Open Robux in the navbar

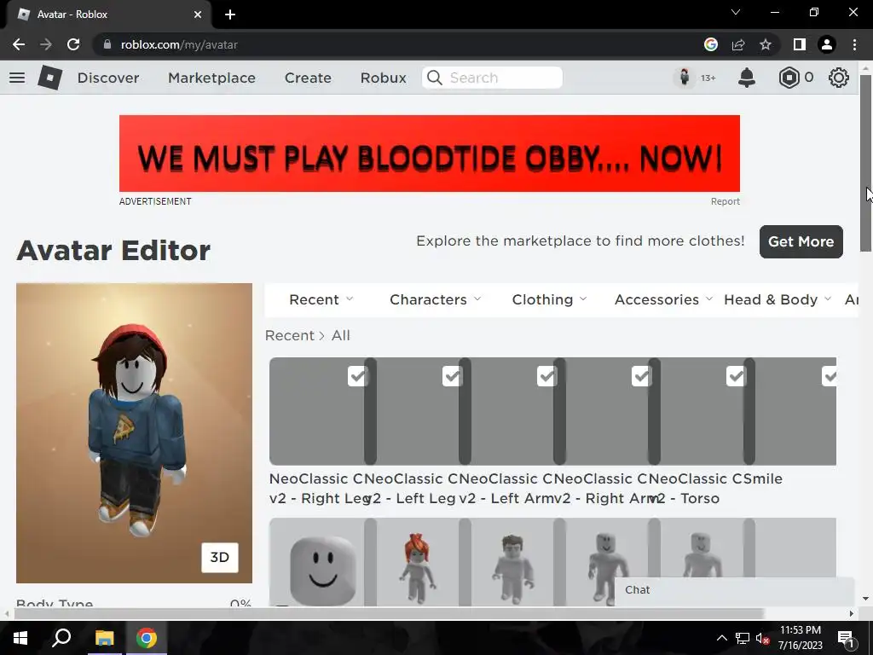click(383, 78)
